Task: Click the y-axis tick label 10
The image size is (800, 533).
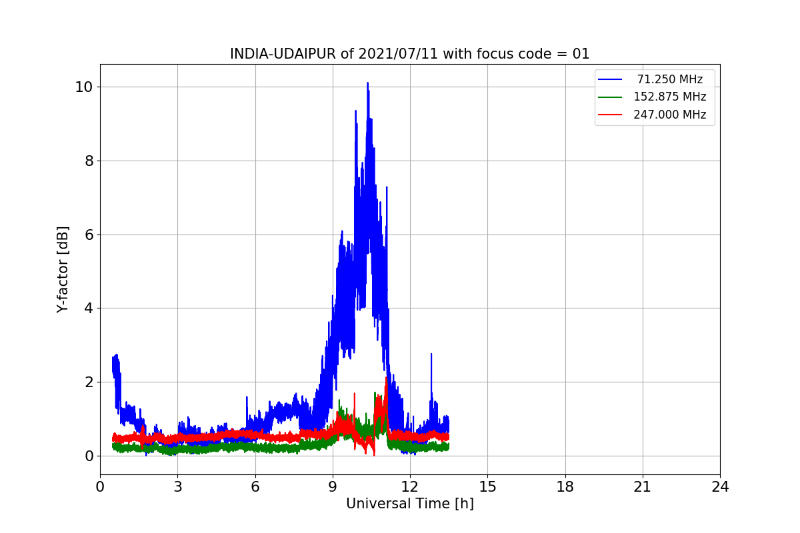Action: click(x=84, y=87)
